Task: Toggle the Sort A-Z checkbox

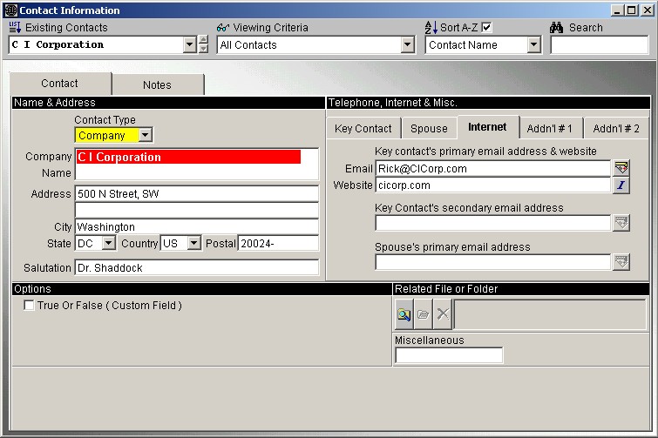Action: click(x=486, y=28)
